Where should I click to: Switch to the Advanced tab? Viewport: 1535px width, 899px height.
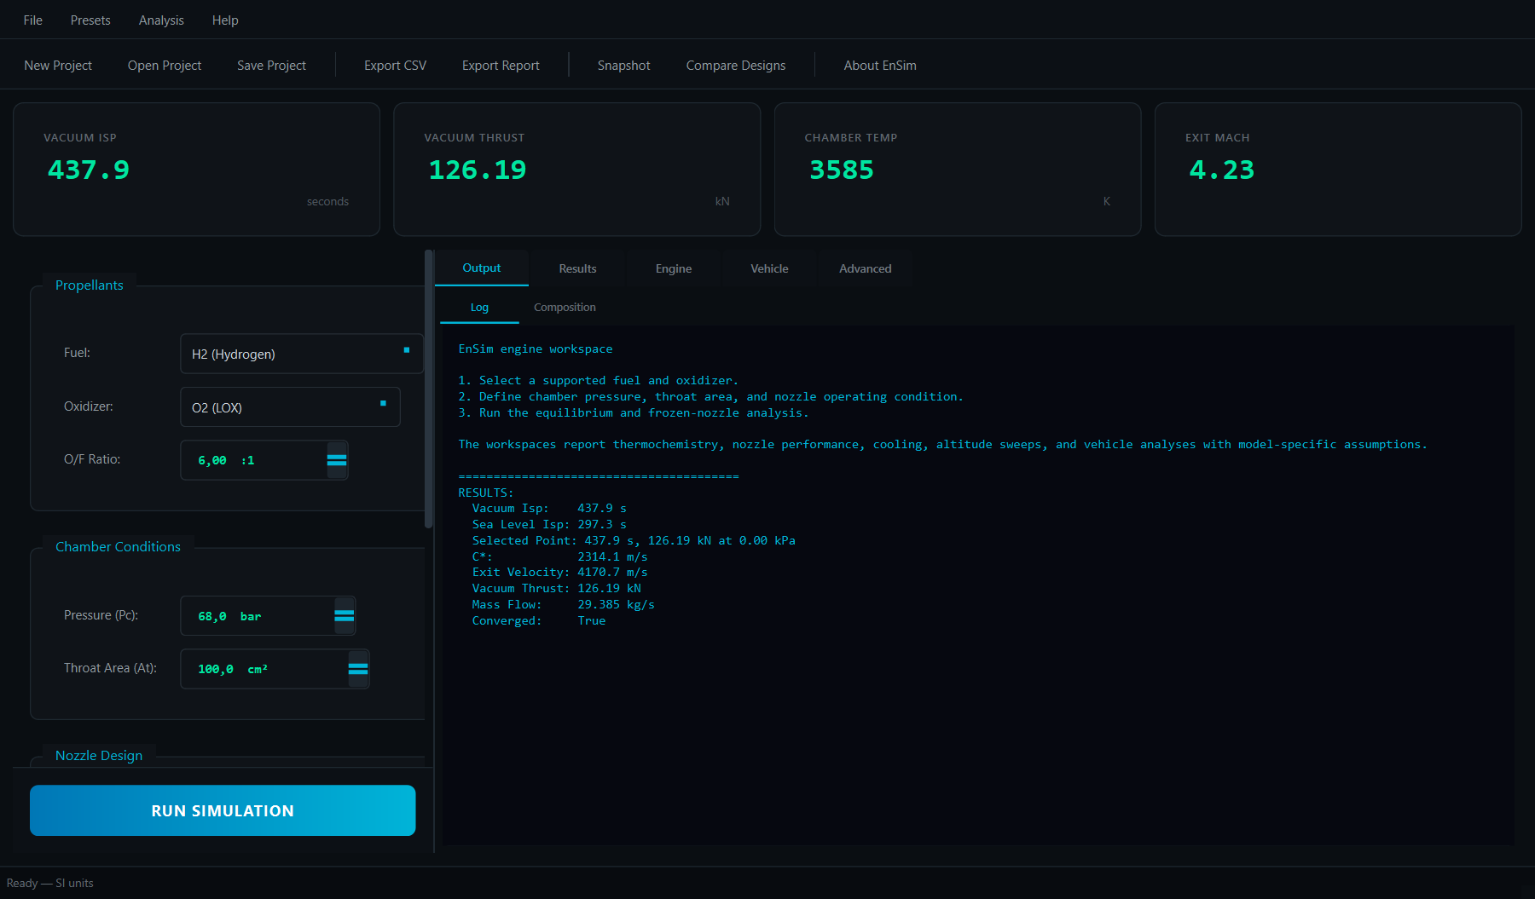click(866, 268)
